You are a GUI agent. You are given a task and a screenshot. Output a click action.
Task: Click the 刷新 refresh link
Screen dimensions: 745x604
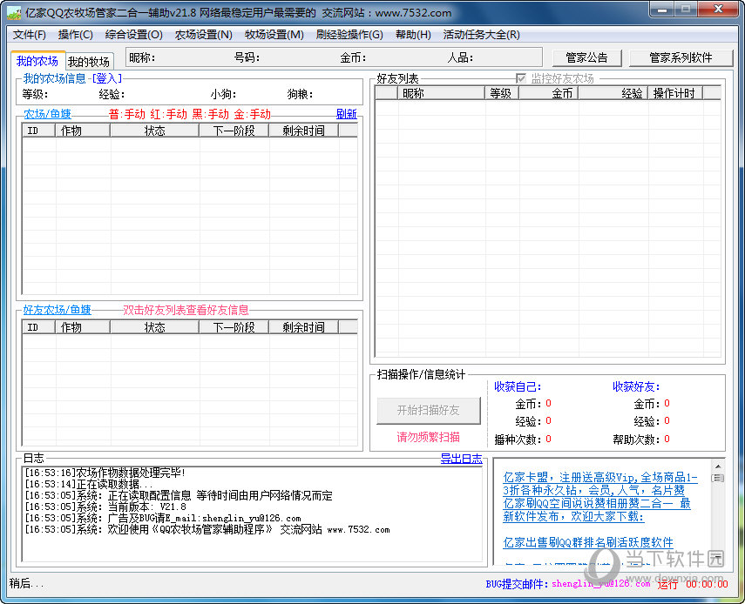click(x=346, y=114)
